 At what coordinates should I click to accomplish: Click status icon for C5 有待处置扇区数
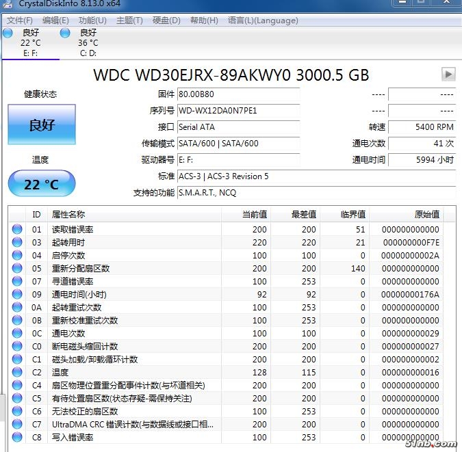[17, 398]
